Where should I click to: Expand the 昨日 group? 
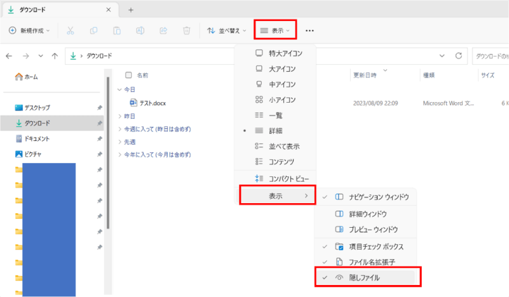pos(119,116)
